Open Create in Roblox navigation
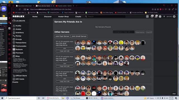This screenshot has width=179, height=100. click(x=78, y=17)
